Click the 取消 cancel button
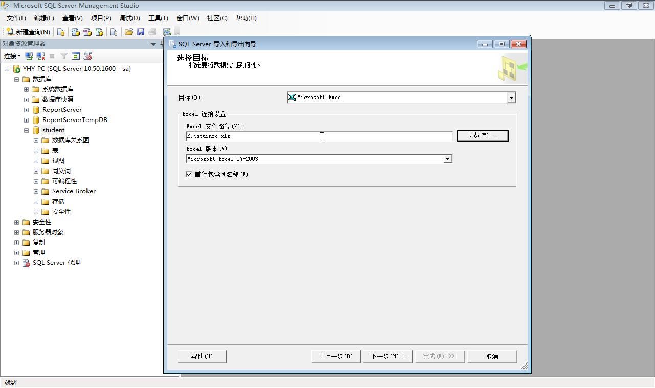 [492, 356]
